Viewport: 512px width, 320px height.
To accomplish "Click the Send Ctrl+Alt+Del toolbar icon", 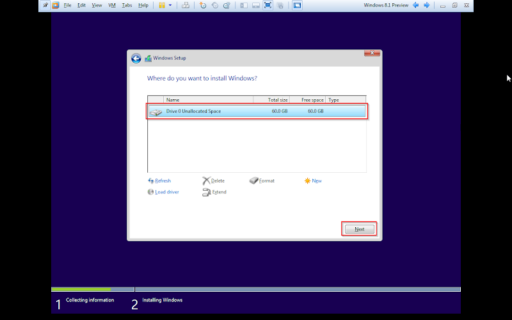I will coord(186,5).
